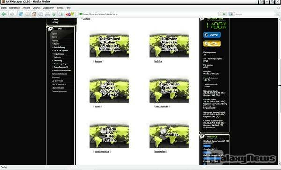Open the Hilfe menu
Screen dimensions: 281x170
(x=68, y=8)
